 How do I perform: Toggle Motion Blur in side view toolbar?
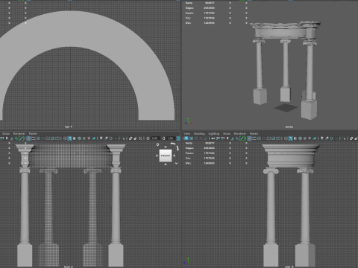tap(327, 138)
